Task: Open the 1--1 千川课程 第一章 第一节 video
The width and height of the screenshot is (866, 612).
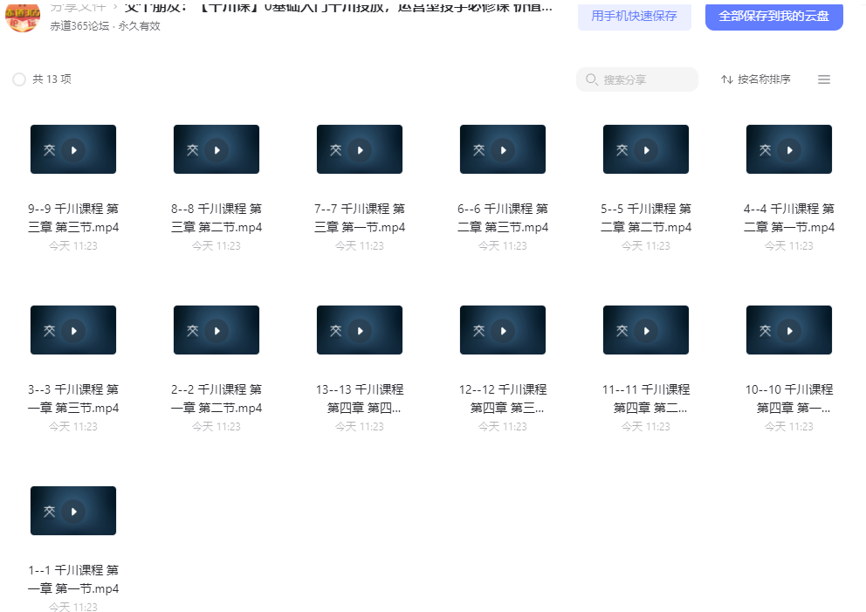Action: pyautogui.click(x=73, y=511)
